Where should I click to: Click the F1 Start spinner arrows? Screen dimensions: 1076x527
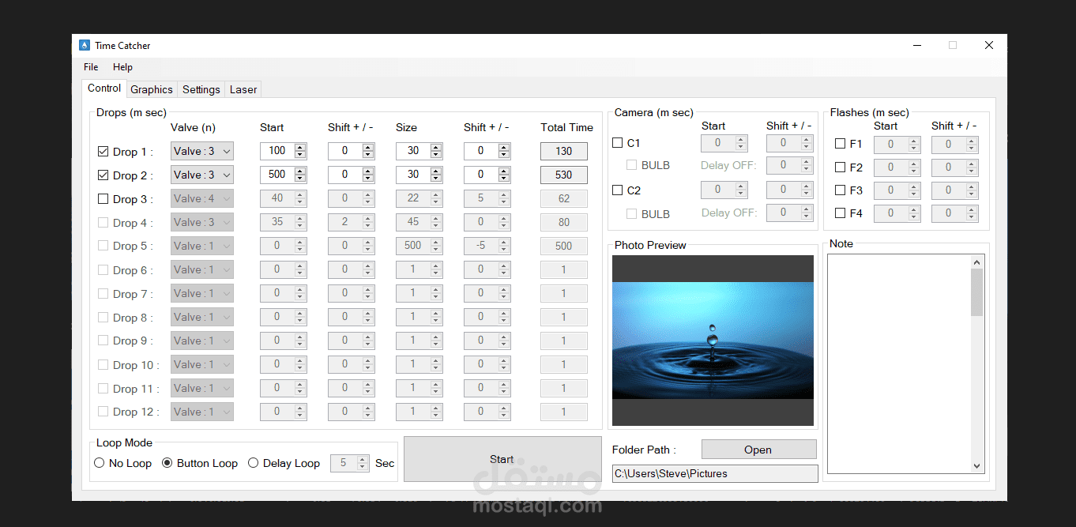[x=914, y=145]
